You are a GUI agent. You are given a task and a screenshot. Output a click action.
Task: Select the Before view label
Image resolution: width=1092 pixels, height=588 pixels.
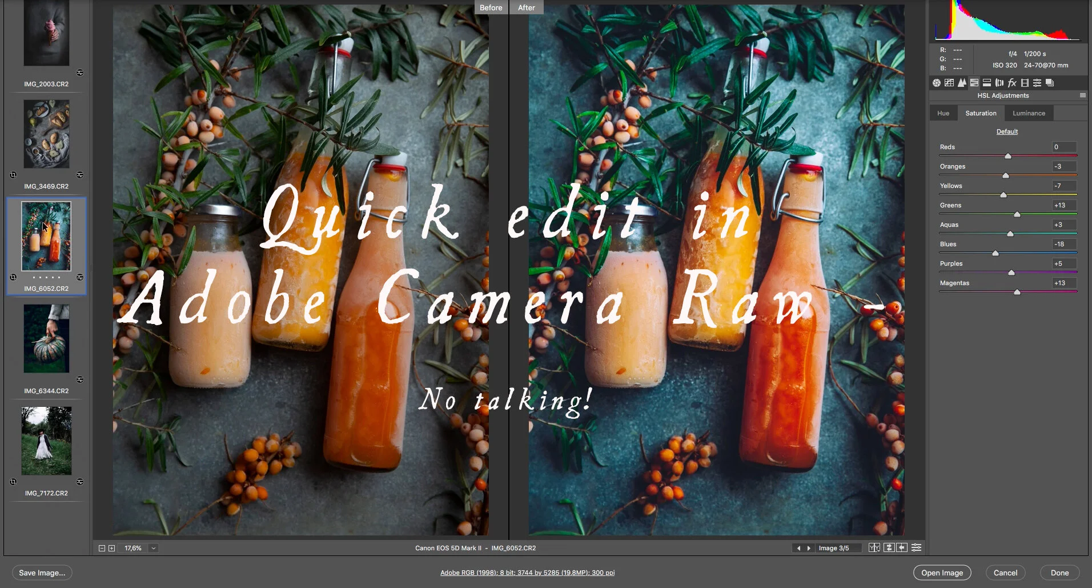tap(491, 7)
